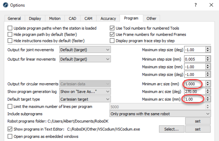The width and height of the screenshot is (219, 141).
Task: Click the RoboDK icon in title bar
Action: tap(5, 5)
